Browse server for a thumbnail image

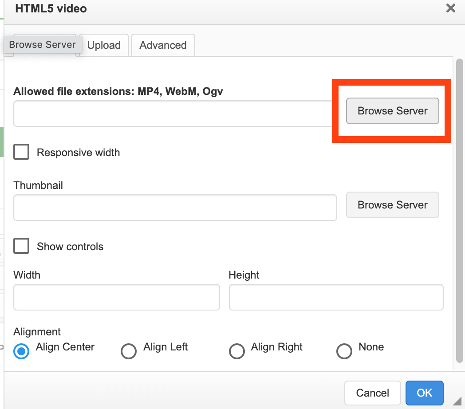pyautogui.click(x=392, y=205)
